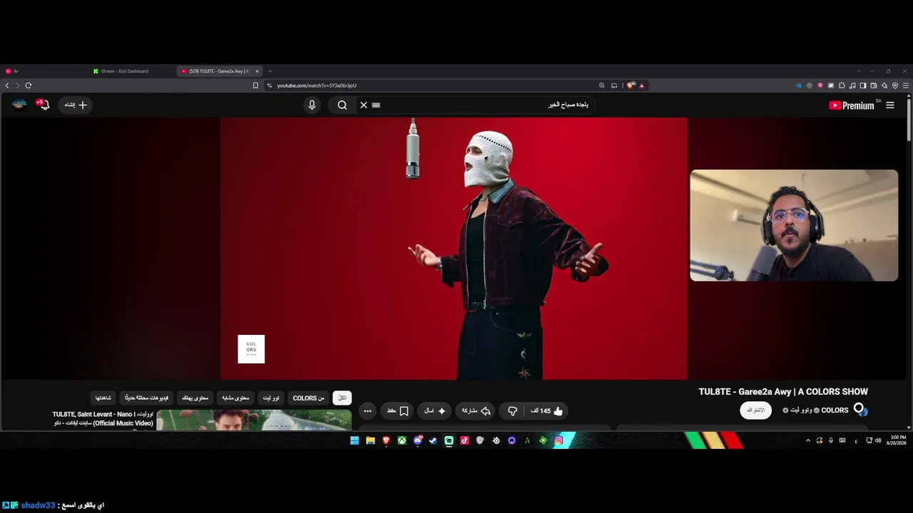
Task: Open TikTok from the taskbar
Action: tap(464, 441)
